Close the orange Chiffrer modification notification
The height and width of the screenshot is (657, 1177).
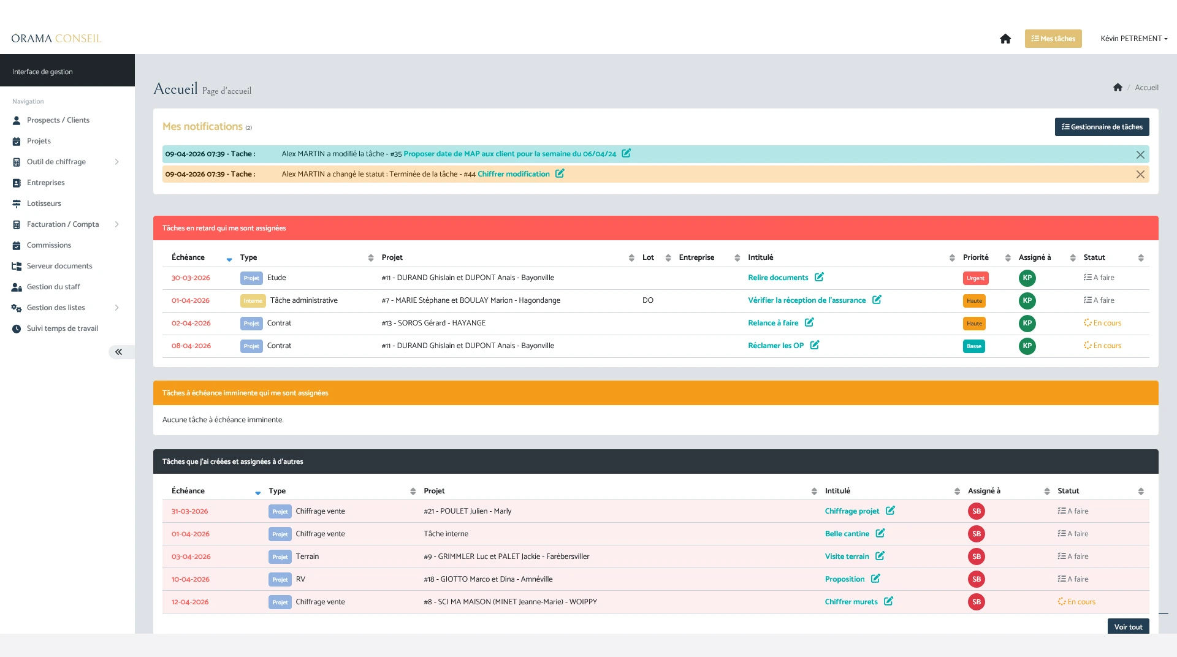1140,174
